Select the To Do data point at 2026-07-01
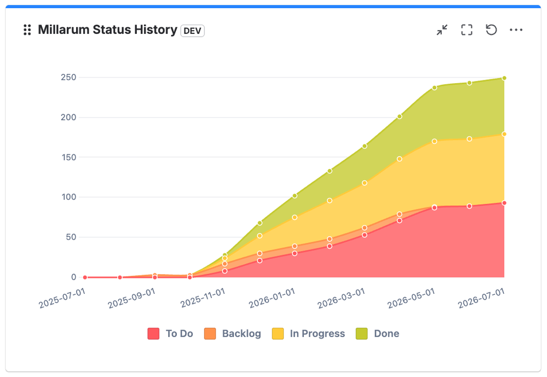This screenshot has height=377, width=547. [x=504, y=203]
